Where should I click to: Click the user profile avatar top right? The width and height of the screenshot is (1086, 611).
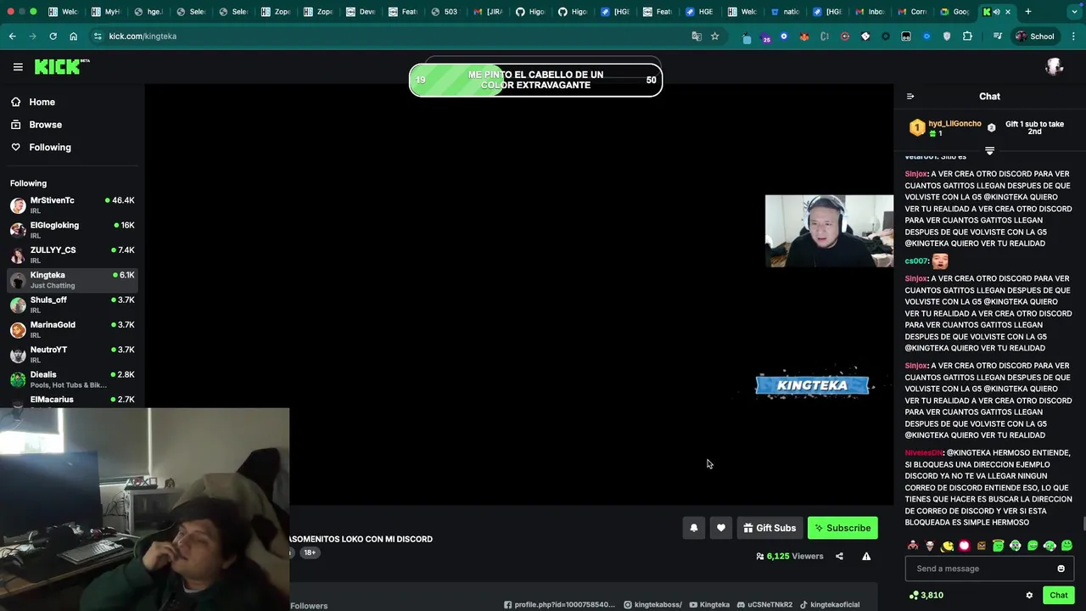pos(1055,67)
